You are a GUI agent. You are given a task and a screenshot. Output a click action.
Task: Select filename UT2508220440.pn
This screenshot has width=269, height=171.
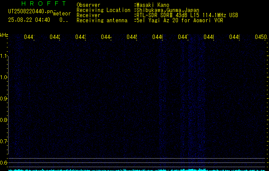pos(31,12)
